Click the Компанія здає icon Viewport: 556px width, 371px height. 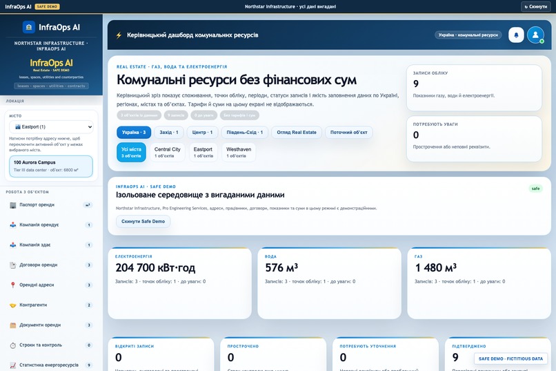click(x=13, y=245)
